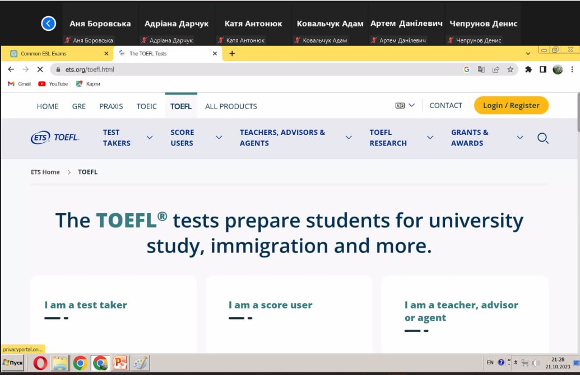Click the stop loading page button
580x375 pixels.
point(40,69)
